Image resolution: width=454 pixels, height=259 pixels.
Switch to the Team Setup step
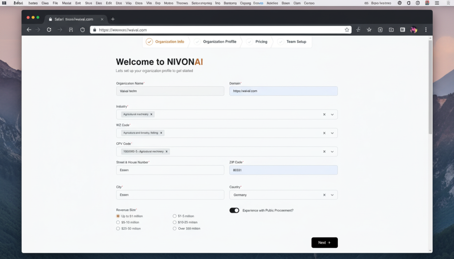296,42
